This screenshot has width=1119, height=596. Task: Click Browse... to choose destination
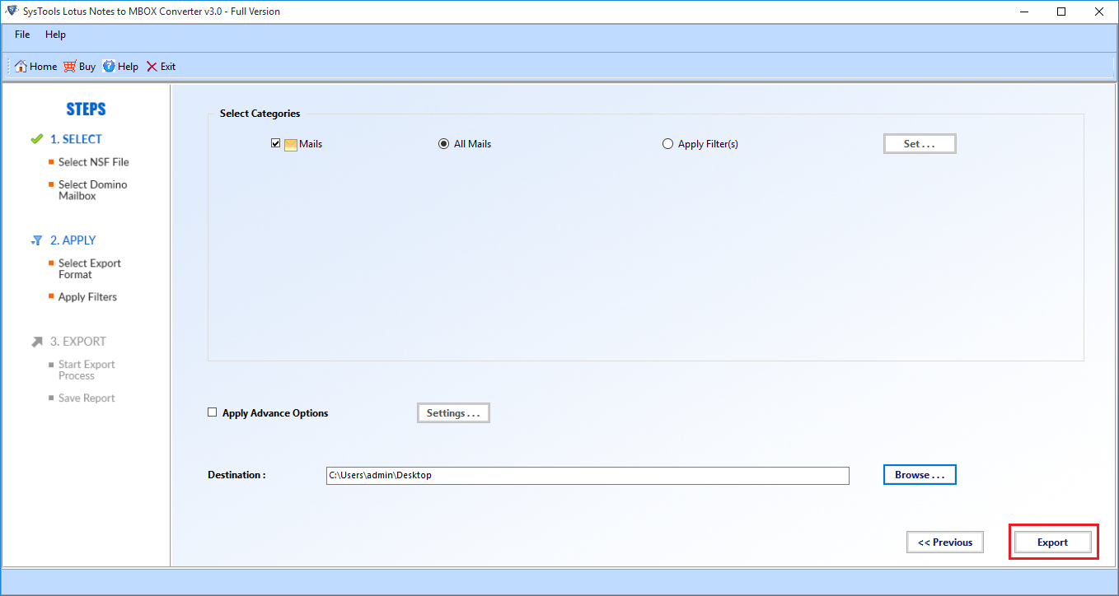pos(920,475)
